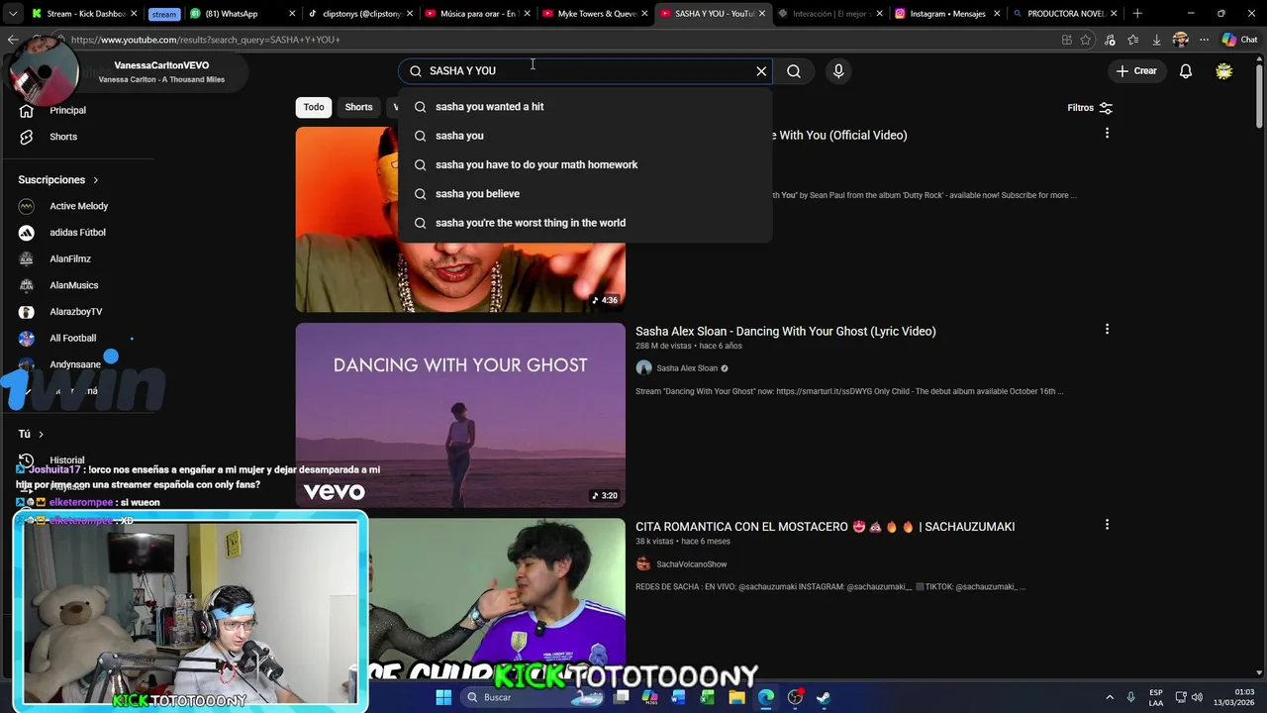
Task: Select the Shorts filter chip
Action: tap(358, 107)
